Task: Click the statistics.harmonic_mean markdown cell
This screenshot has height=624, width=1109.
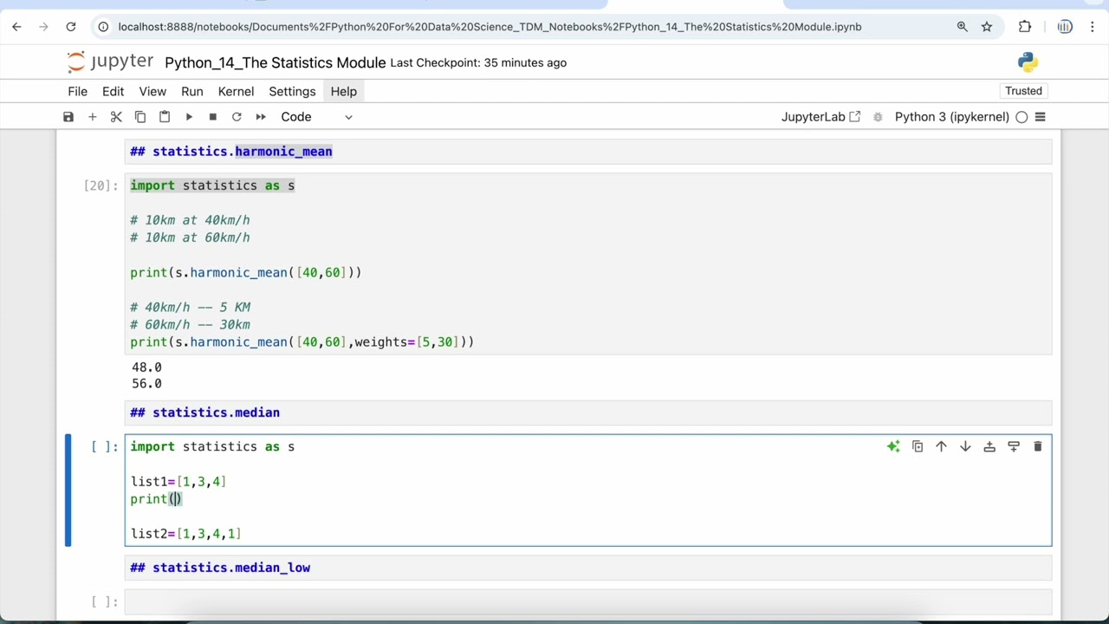Action: pos(588,152)
